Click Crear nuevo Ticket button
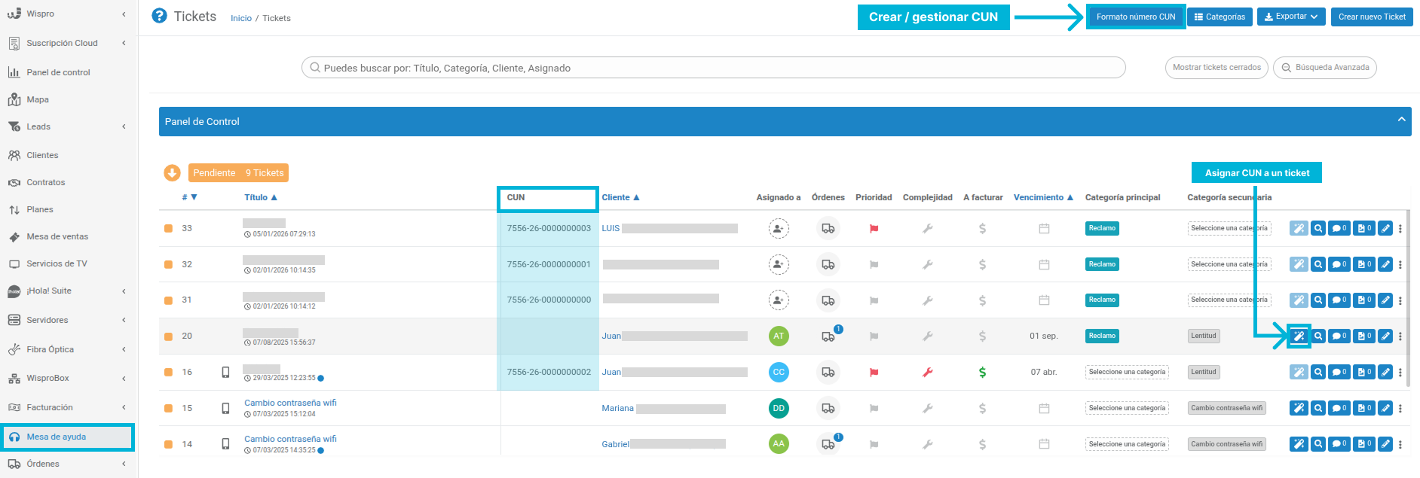1420x478 pixels. [x=1372, y=17]
